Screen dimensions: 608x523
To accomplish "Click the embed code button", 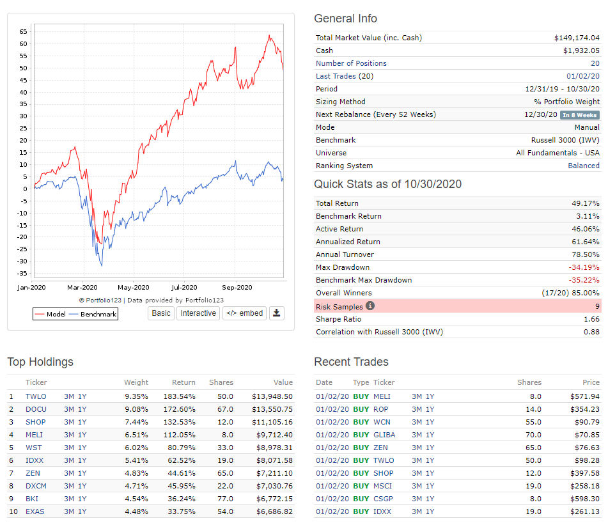I will click(x=244, y=313).
